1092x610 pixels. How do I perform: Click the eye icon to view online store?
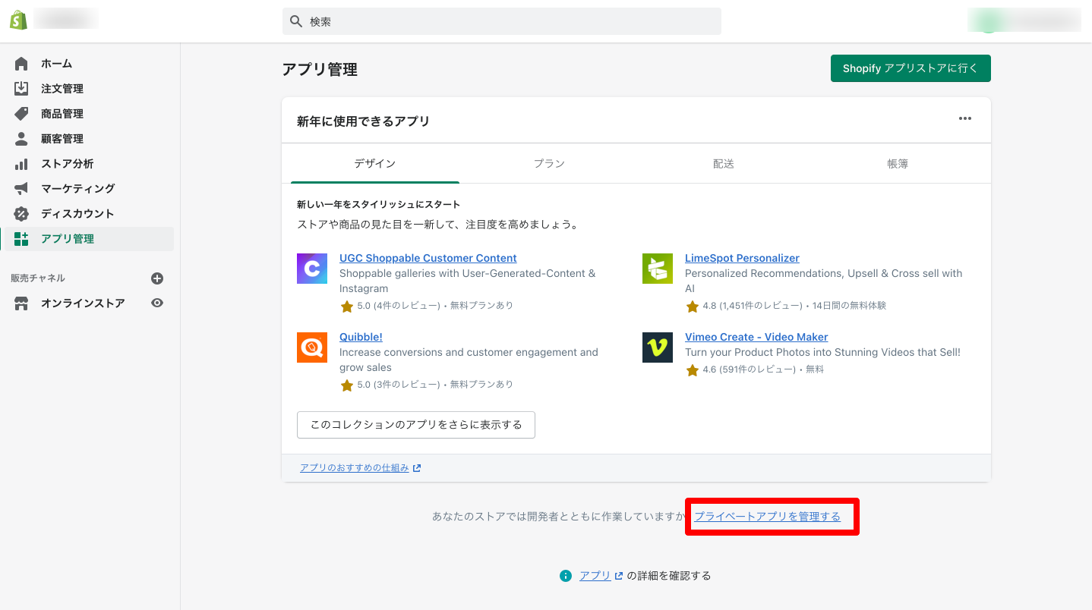(x=157, y=303)
